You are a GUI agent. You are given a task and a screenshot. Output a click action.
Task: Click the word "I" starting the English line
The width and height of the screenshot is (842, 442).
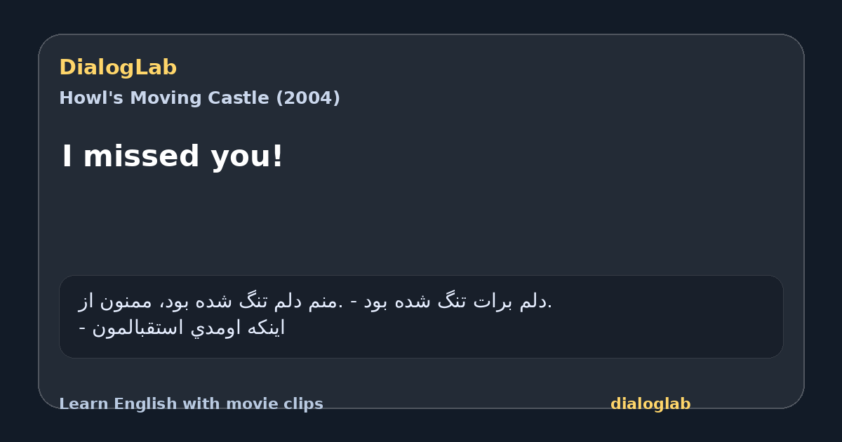click(x=67, y=156)
